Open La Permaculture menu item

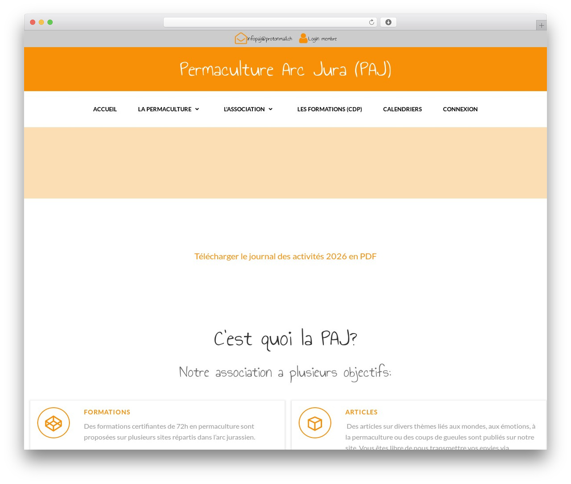tap(165, 109)
